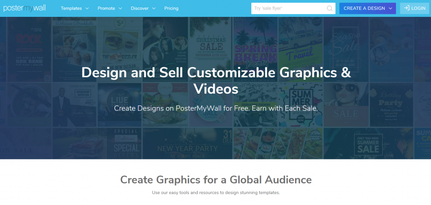Click the Christmas Sale poster thumbnail
This screenshot has width=431, height=205.
pos(210,50)
